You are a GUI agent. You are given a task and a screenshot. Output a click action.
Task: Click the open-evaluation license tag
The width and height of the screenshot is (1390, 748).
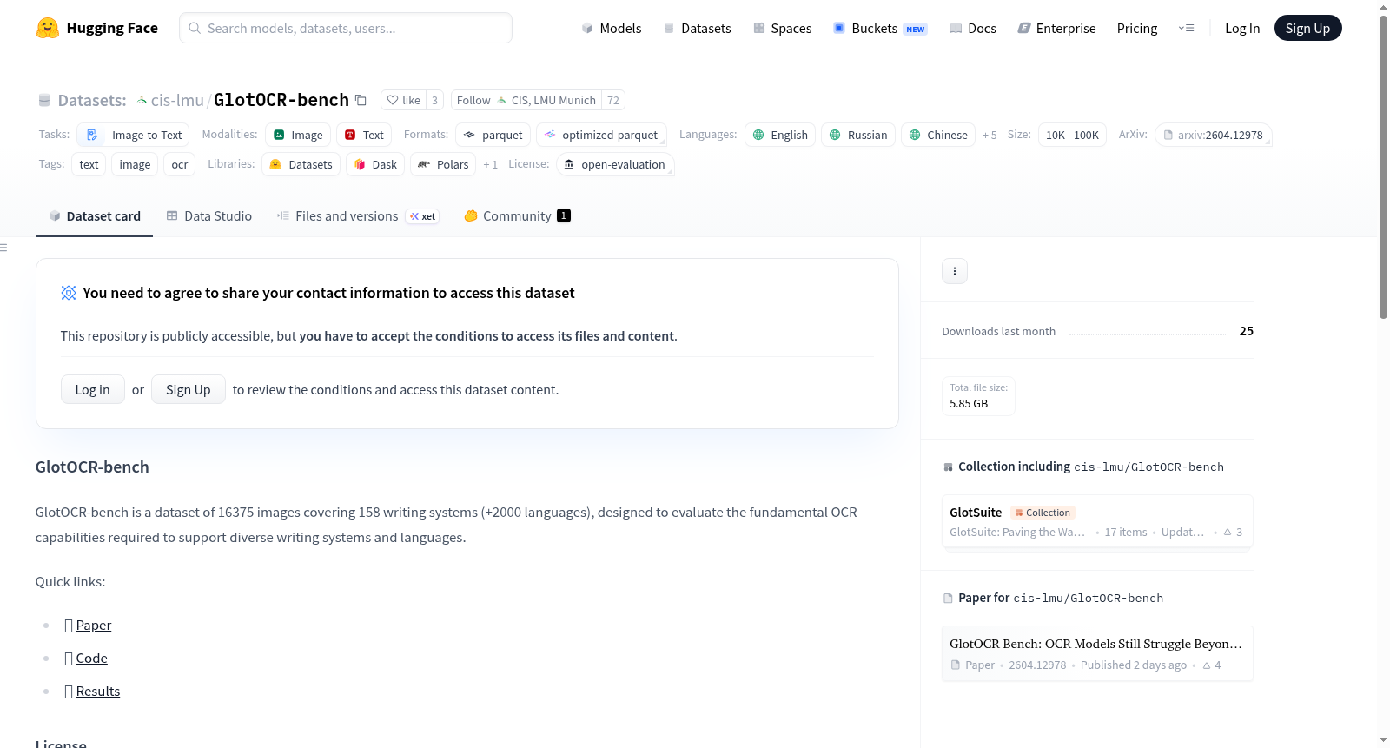(x=615, y=164)
